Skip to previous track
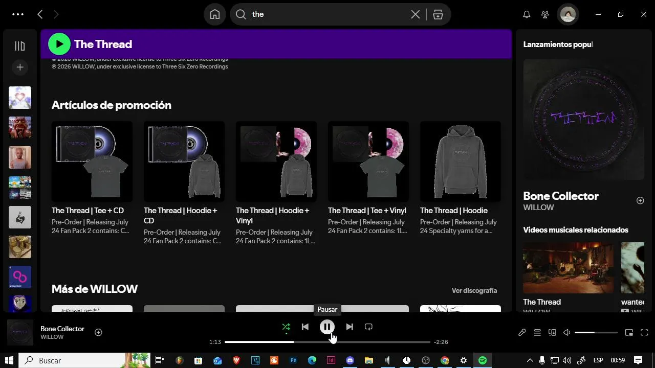 point(305,327)
